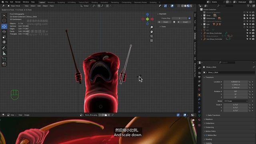The height and width of the screenshot is (144, 256).
Task: Switch to the Sculpting workspace tab
Action: [61, 2]
